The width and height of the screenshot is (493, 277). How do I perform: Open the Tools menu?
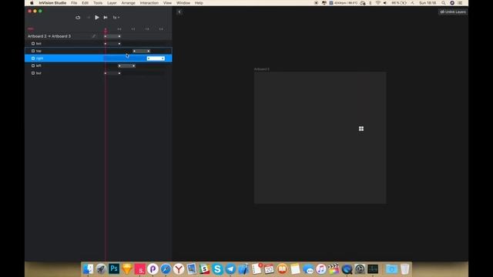(x=98, y=3)
